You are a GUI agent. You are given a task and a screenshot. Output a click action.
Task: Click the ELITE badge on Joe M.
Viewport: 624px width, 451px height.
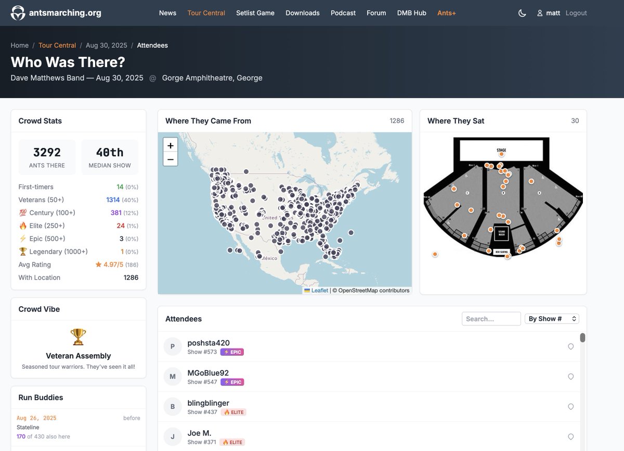233,442
